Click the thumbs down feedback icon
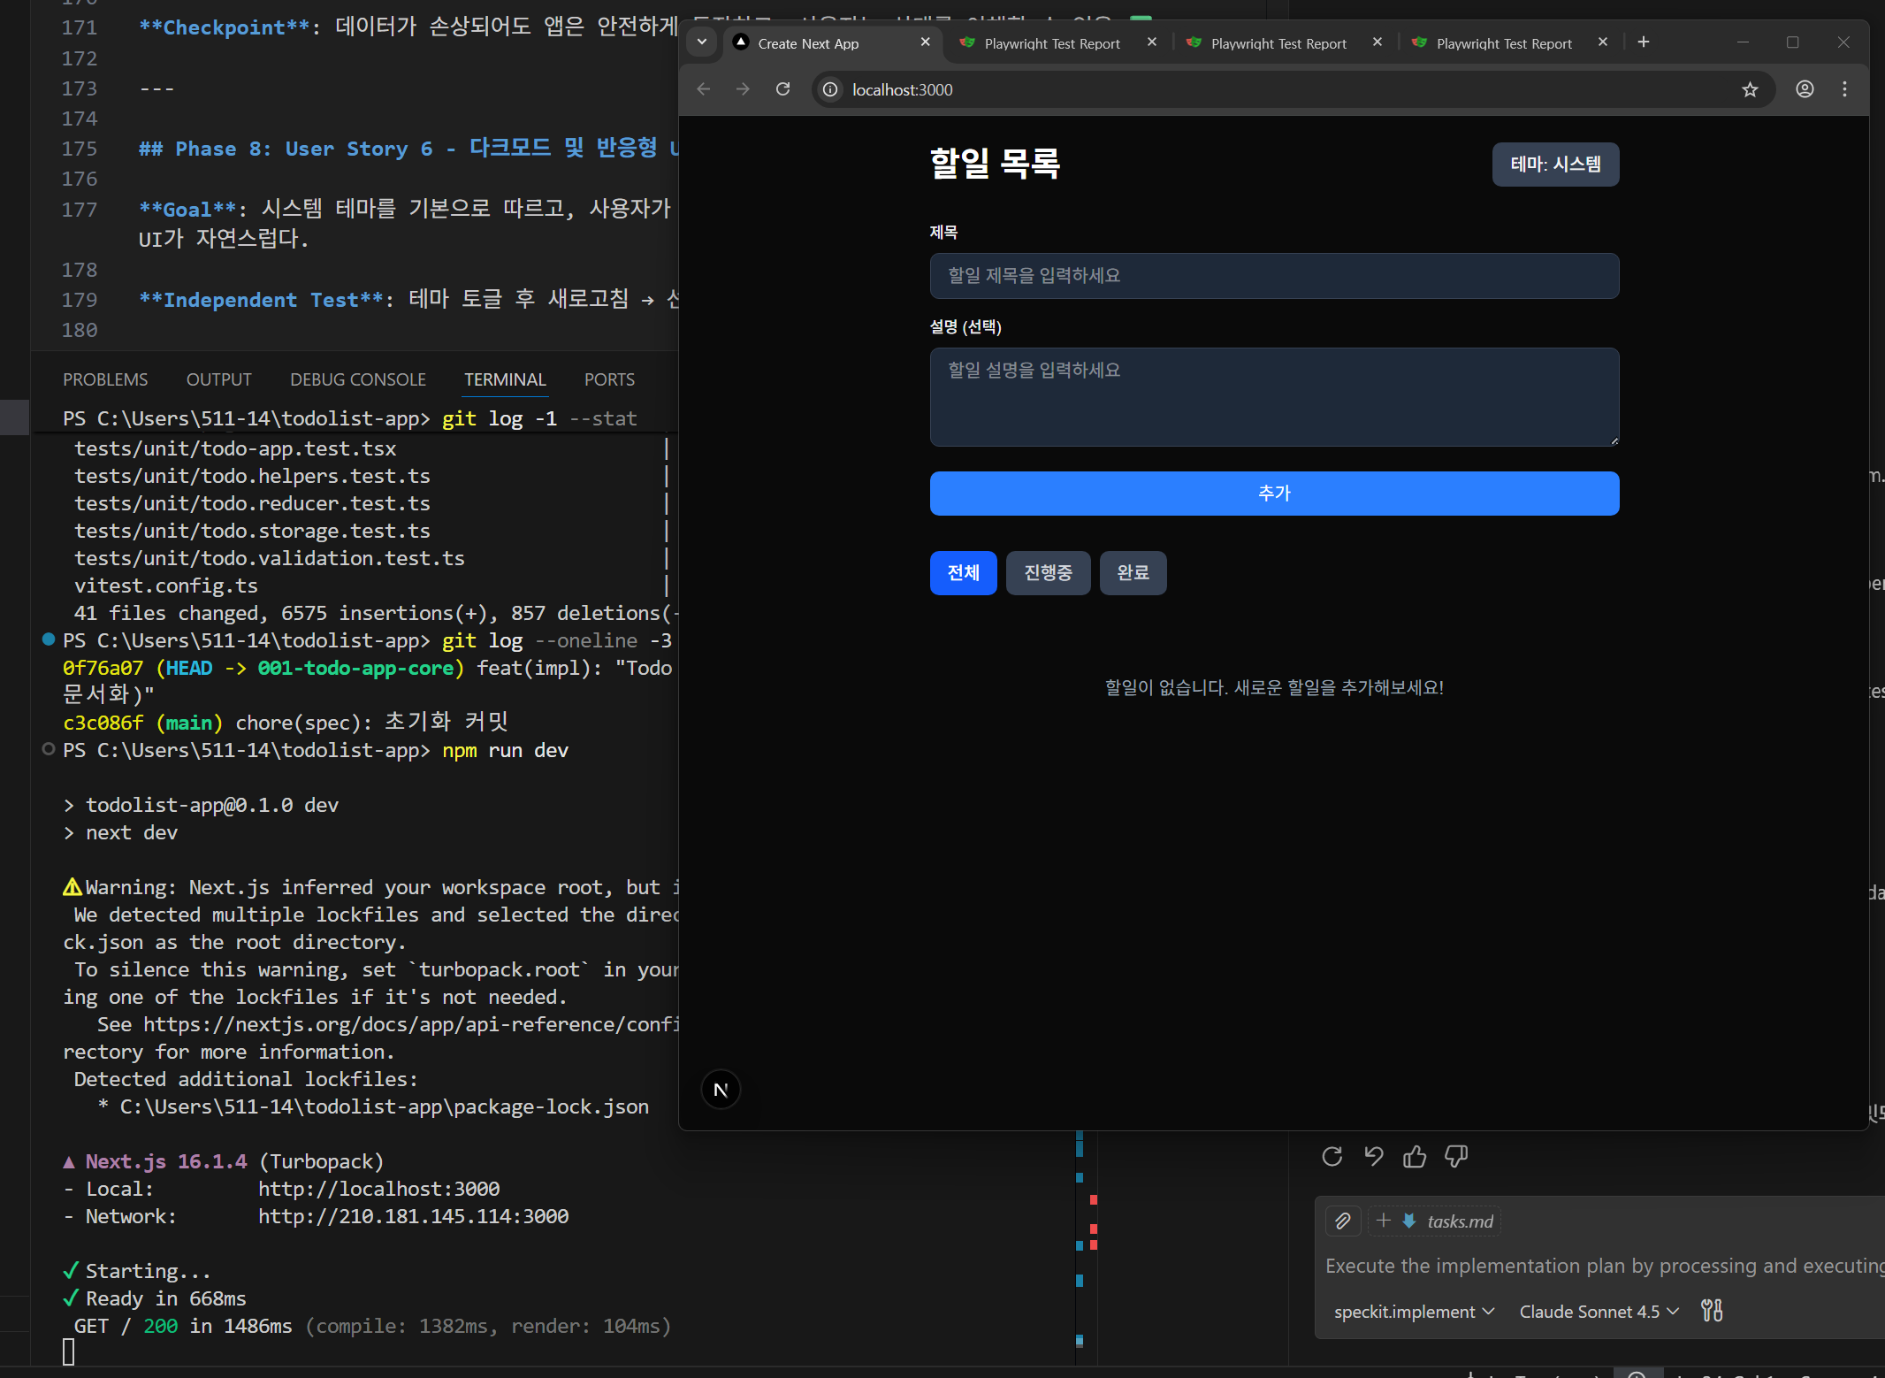 [x=1455, y=1156]
